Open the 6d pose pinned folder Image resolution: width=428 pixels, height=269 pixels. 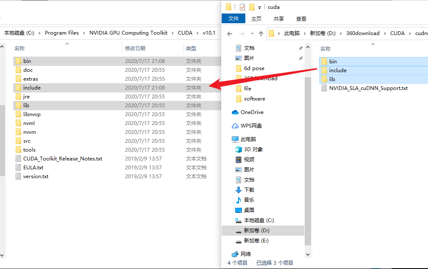(x=253, y=68)
